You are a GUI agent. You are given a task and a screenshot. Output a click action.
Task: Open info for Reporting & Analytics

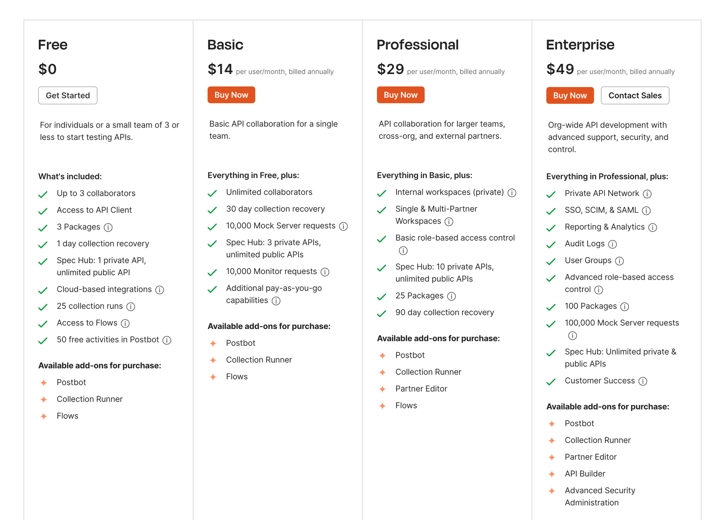[x=652, y=227]
